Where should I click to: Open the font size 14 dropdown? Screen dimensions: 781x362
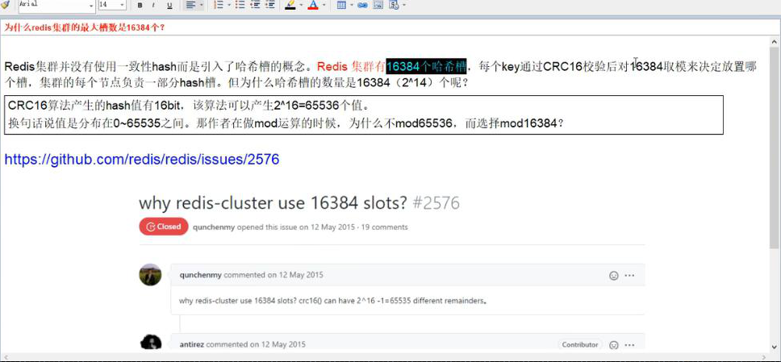(x=123, y=5)
